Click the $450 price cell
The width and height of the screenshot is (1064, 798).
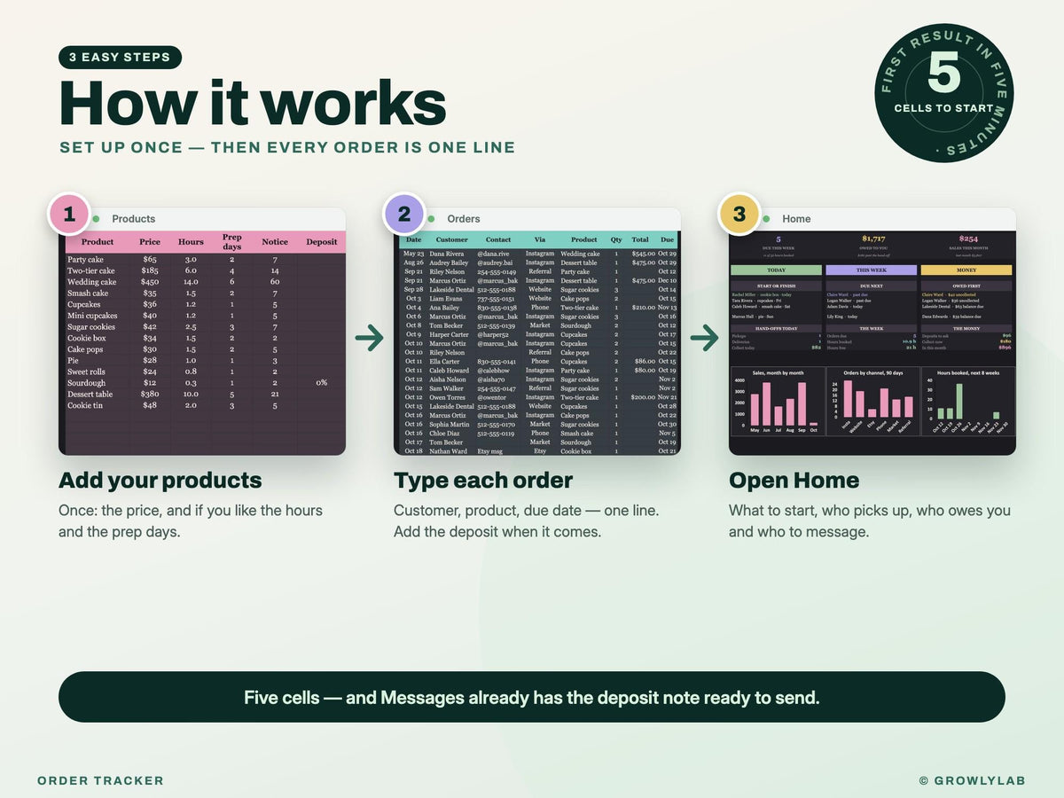point(150,282)
